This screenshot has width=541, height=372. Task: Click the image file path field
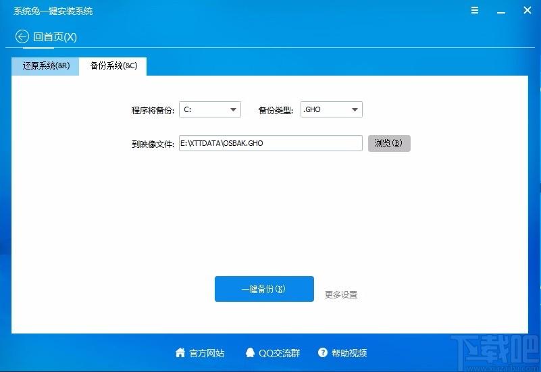270,143
